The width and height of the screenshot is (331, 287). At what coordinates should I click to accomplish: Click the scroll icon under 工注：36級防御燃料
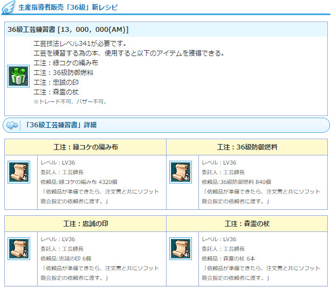181,172
